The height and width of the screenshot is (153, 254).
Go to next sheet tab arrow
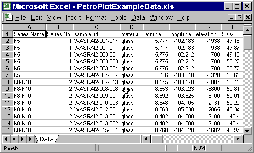coord(22,139)
